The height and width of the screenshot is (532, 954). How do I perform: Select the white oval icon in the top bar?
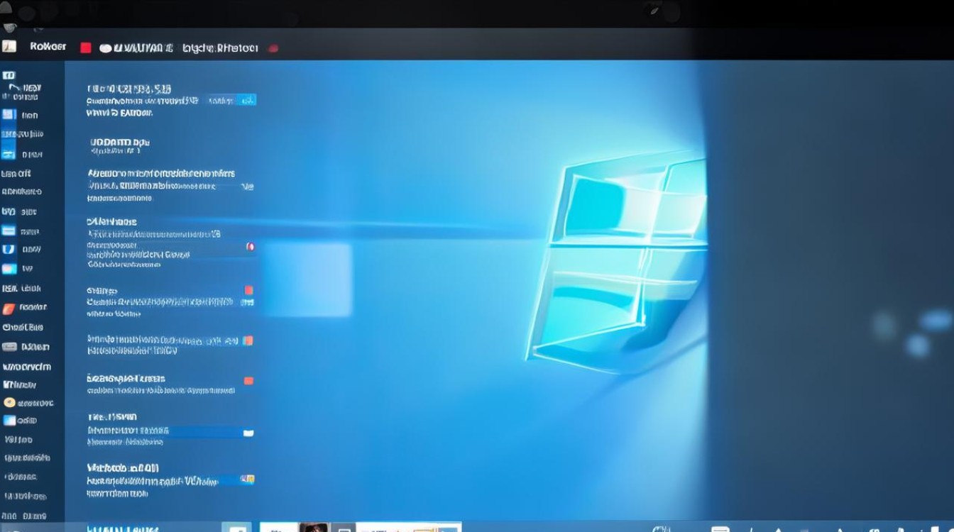click(x=106, y=48)
